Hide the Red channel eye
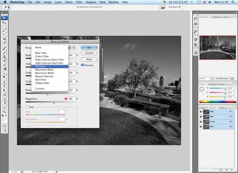238x173 pixels. click(201, 117)
